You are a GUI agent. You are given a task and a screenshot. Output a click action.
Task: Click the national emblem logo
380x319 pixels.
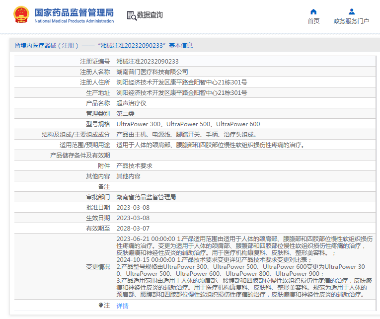[21, 14]
